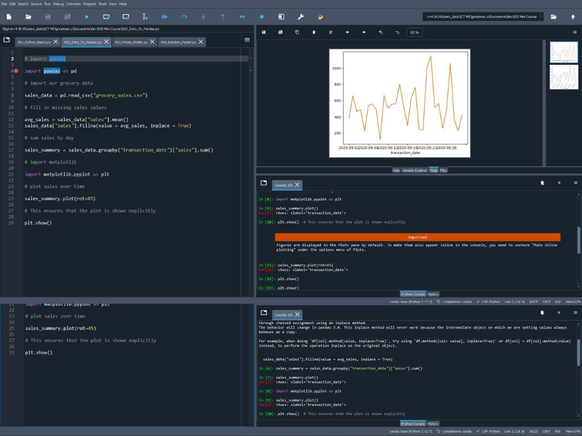Open the Plots pane options menu

pyautogui.click(x=575, y=32)
